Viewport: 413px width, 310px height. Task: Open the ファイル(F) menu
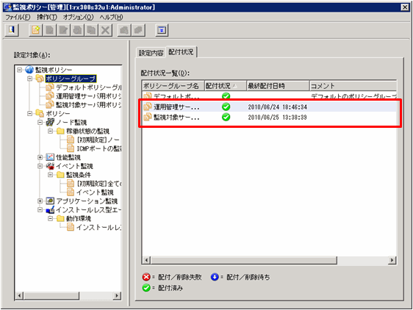tap(18, 18)
